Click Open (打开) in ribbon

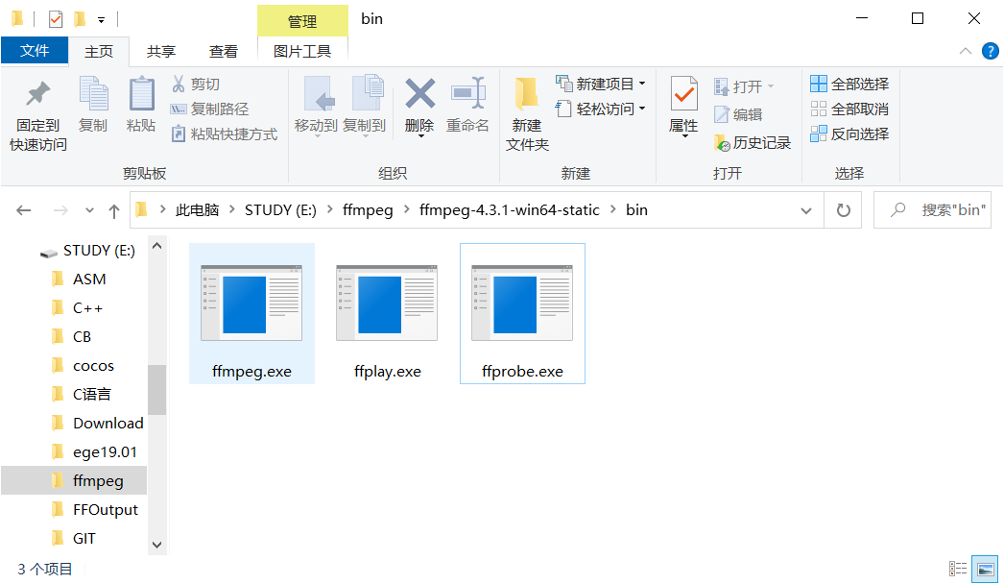click(x=745, y=85)
